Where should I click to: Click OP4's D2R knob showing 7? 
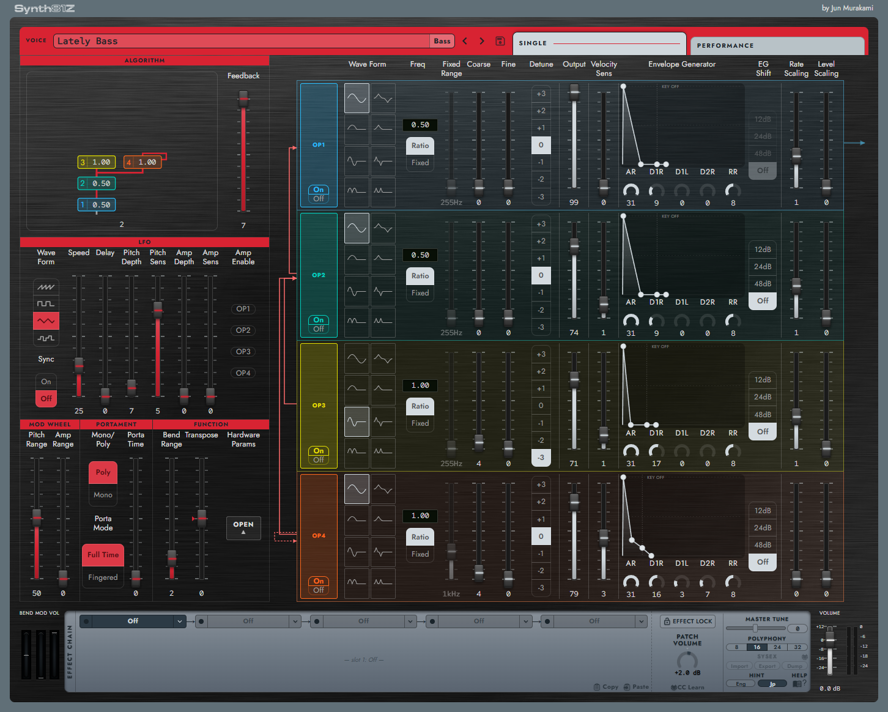tap(708, 582)
